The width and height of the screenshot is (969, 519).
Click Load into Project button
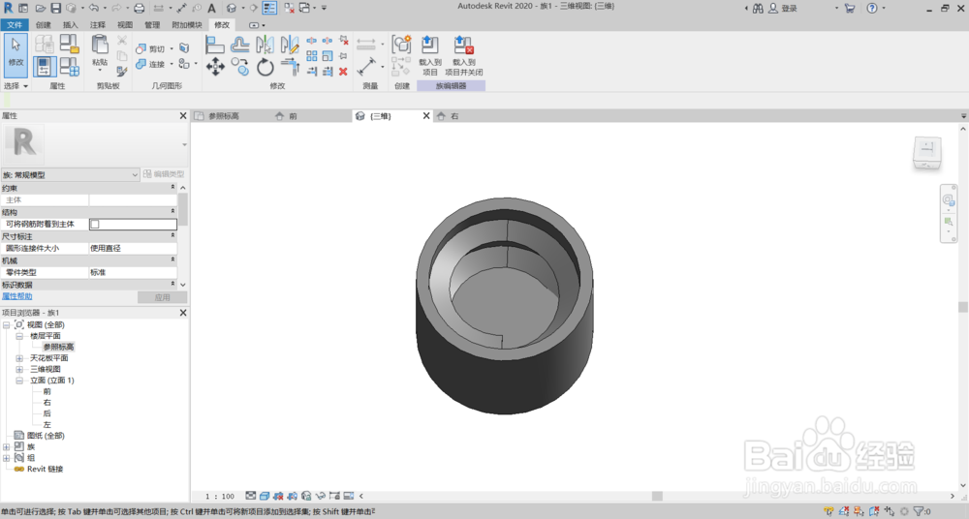(430, 56)
